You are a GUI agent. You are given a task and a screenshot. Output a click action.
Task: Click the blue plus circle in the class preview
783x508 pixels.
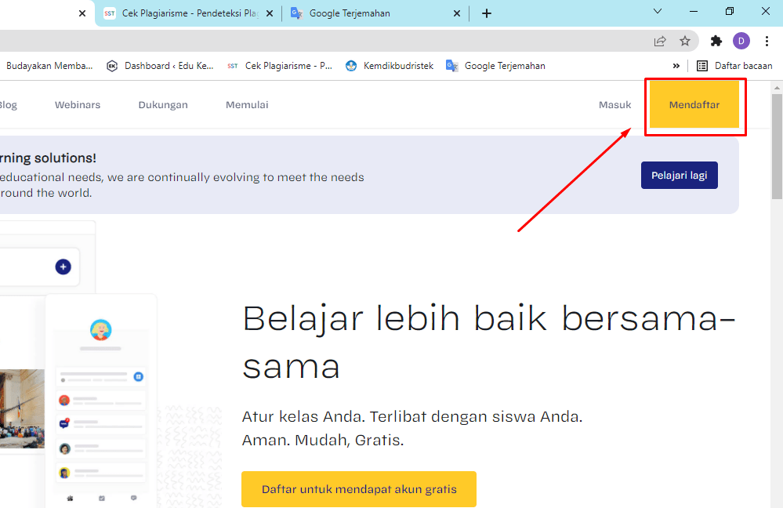[x=63, y=267]
